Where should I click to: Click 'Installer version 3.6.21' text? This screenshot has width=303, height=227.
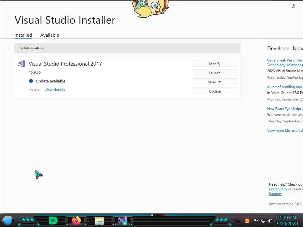tap(286, 204)
